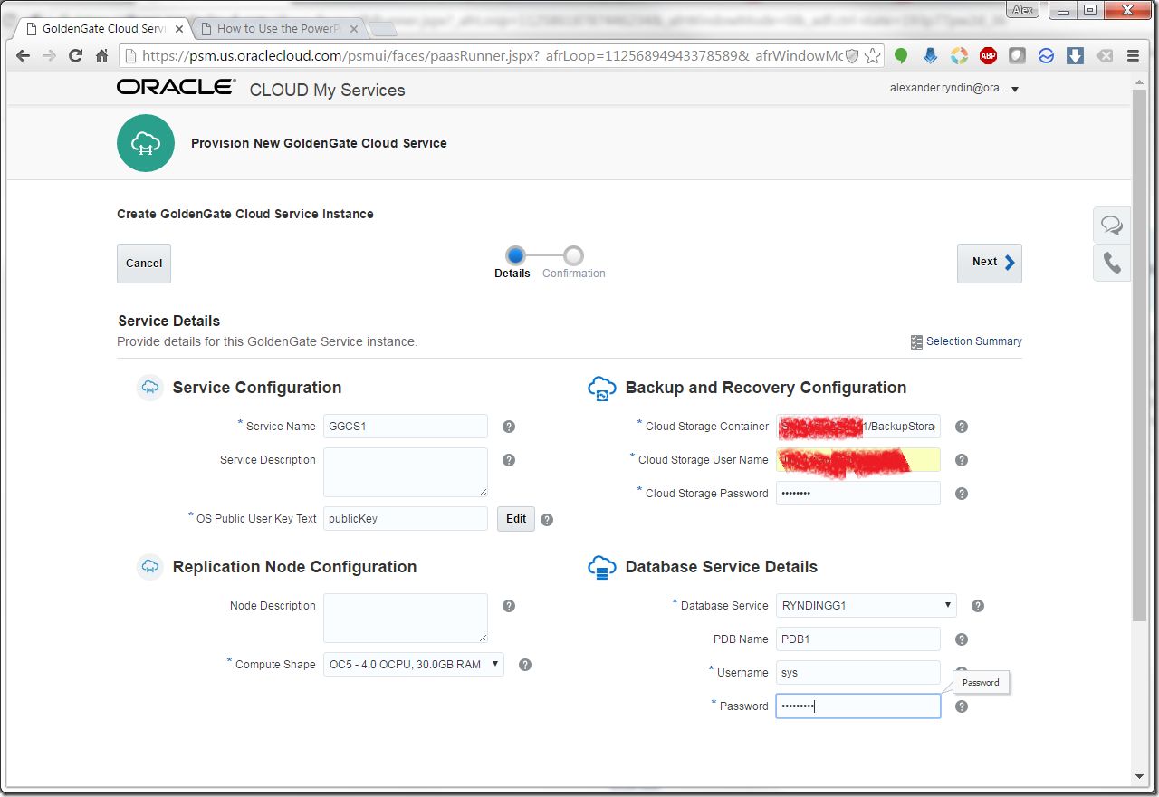Click the gray backspace-shaped extension icon

(x=1105, y=56)
